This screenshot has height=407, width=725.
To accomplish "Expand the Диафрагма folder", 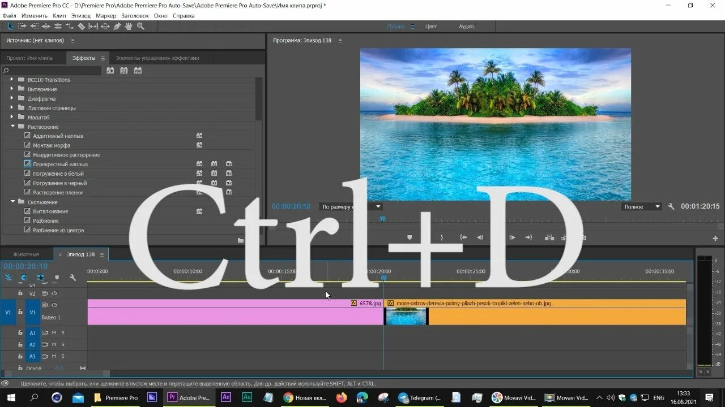I will point(12,98).
